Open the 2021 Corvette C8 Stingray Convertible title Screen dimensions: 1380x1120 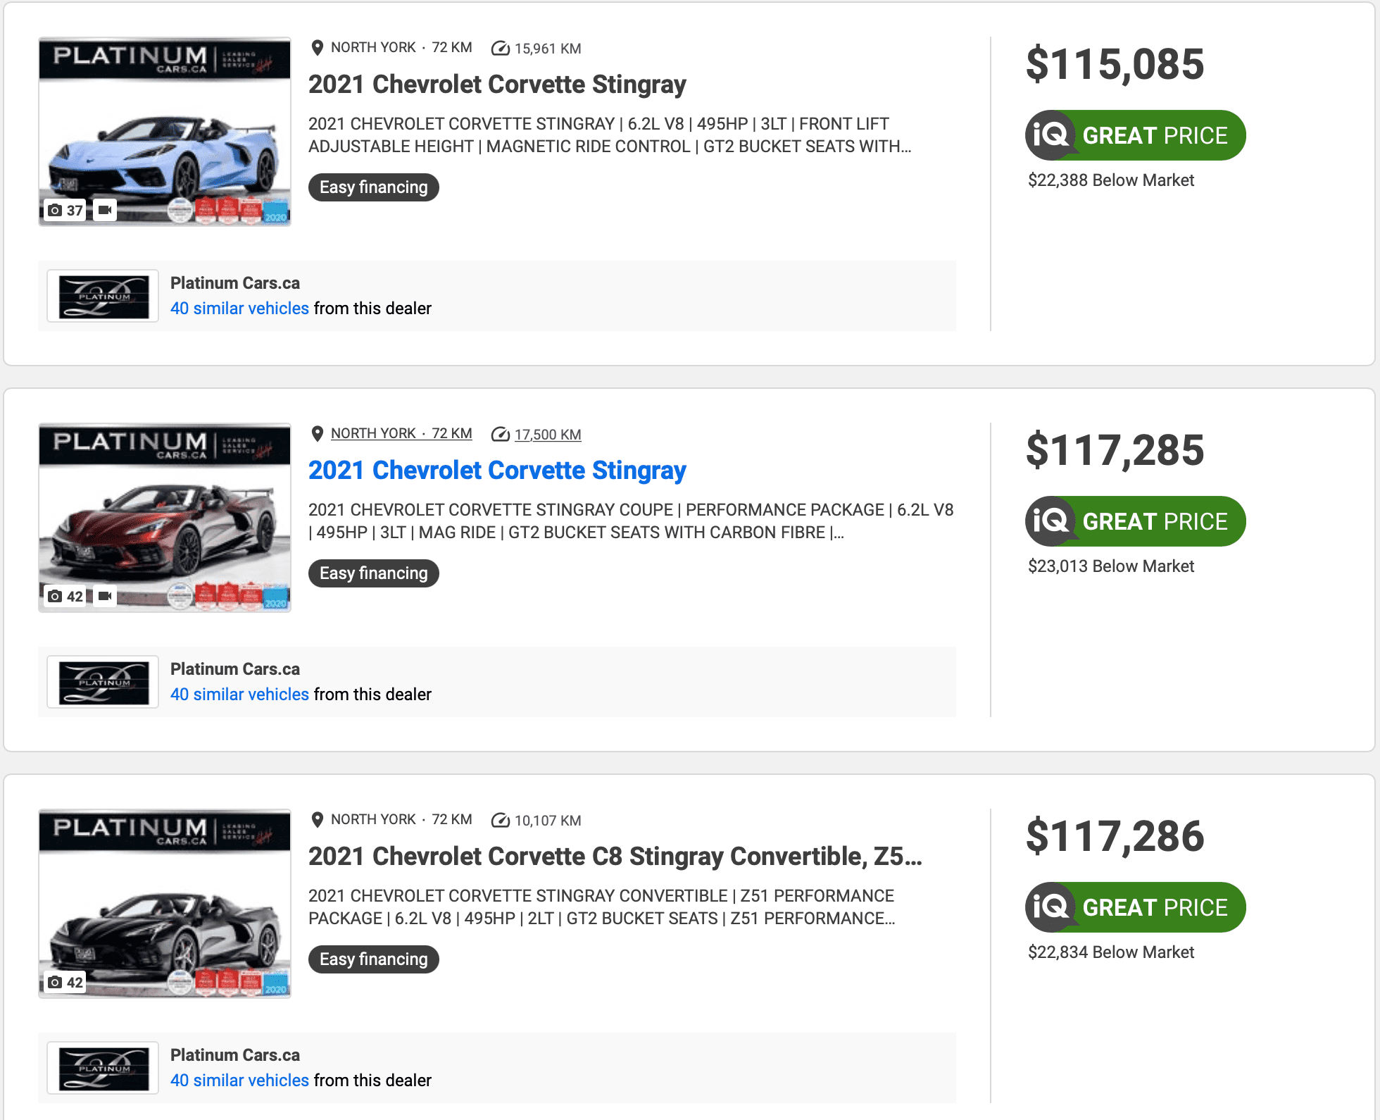coord(615,857)
